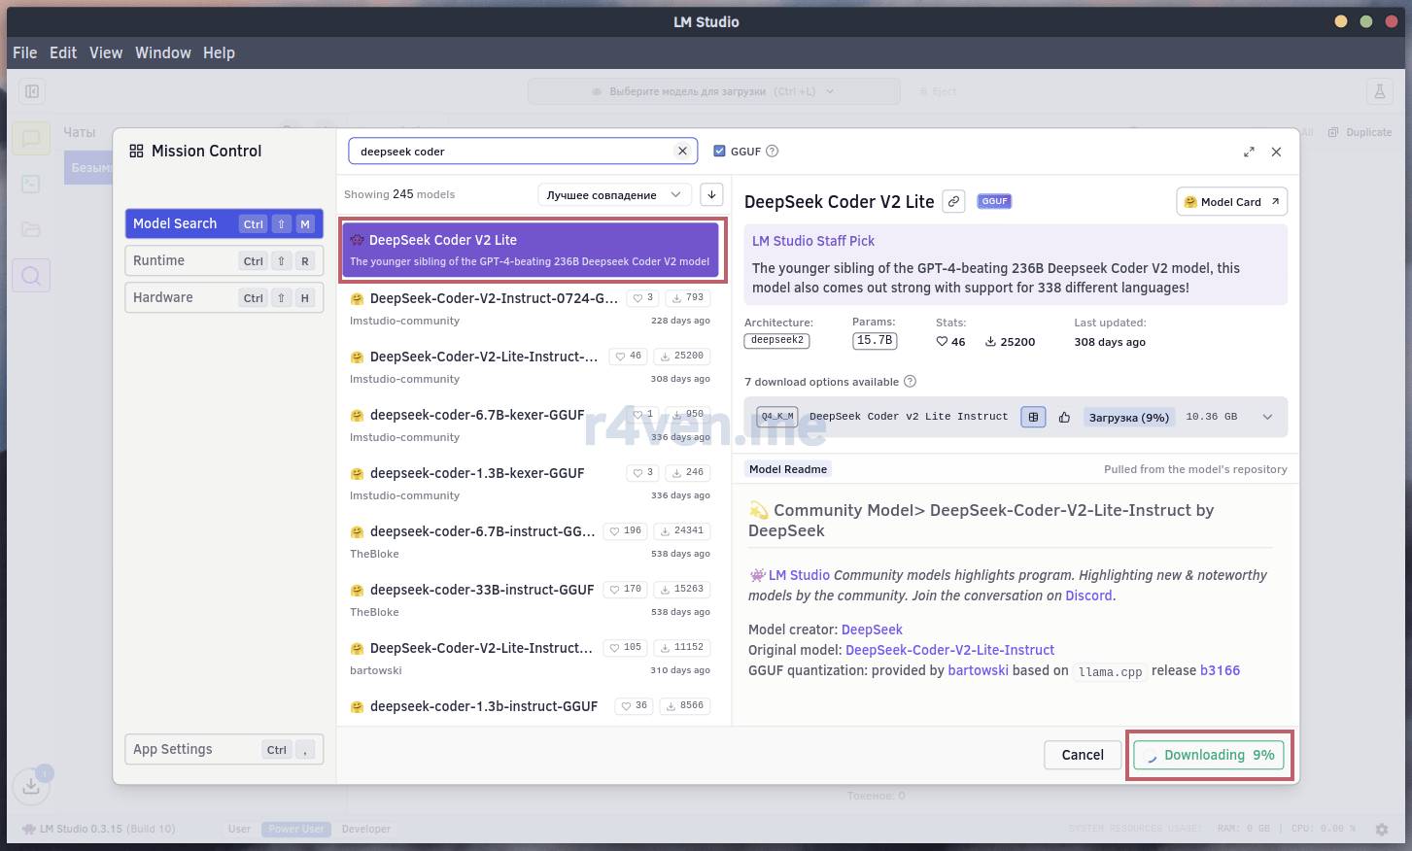Open the Discord link in readme
Image resolution: width=1412 pixels, height=851 pixels.
[1088, 596]
